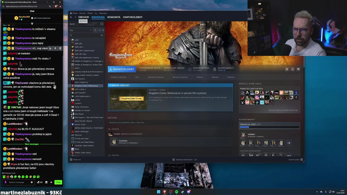
Task: Switch library to grid view icon
Action: tap(102, 24)
